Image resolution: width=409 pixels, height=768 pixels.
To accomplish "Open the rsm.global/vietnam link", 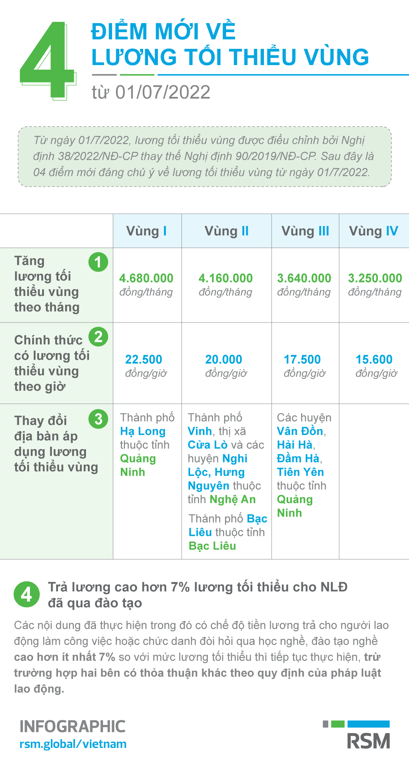I will (73, 744).
